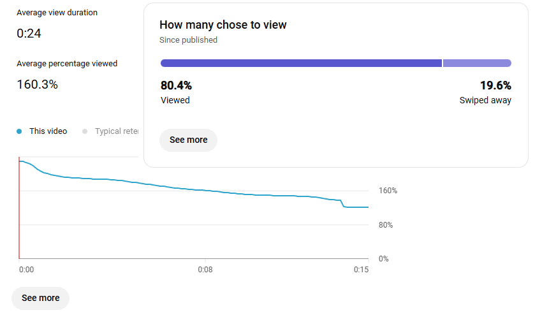Image resolution: width=556 pixels, height=315 pixels.
Task: Toggle the This video legend label
Action: pos(48,131)
